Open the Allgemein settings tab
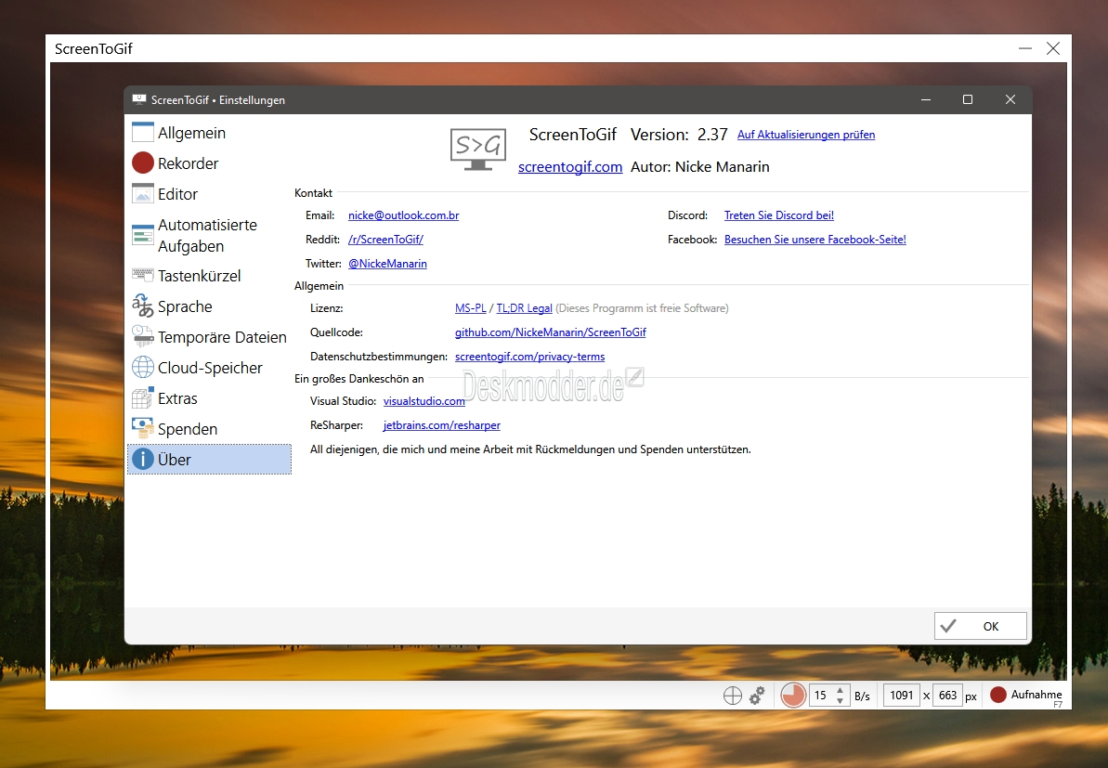This screenshot has width=1108, height=768. pyautogui.click(x=209, y=133)
